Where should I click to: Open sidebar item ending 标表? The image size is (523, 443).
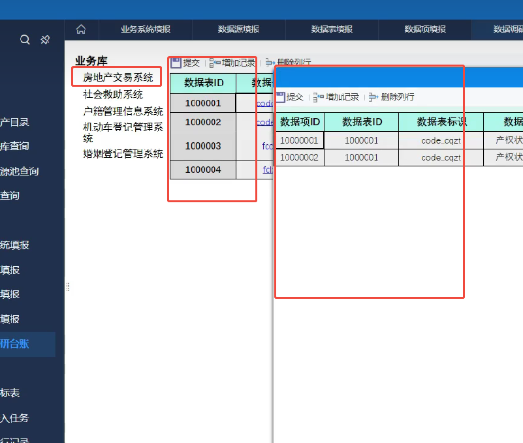coord(10,393)
